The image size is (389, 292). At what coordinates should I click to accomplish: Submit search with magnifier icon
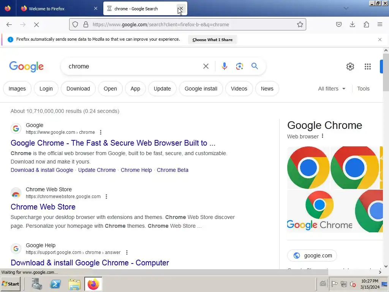pyautogui.click(x=255, y=66)
